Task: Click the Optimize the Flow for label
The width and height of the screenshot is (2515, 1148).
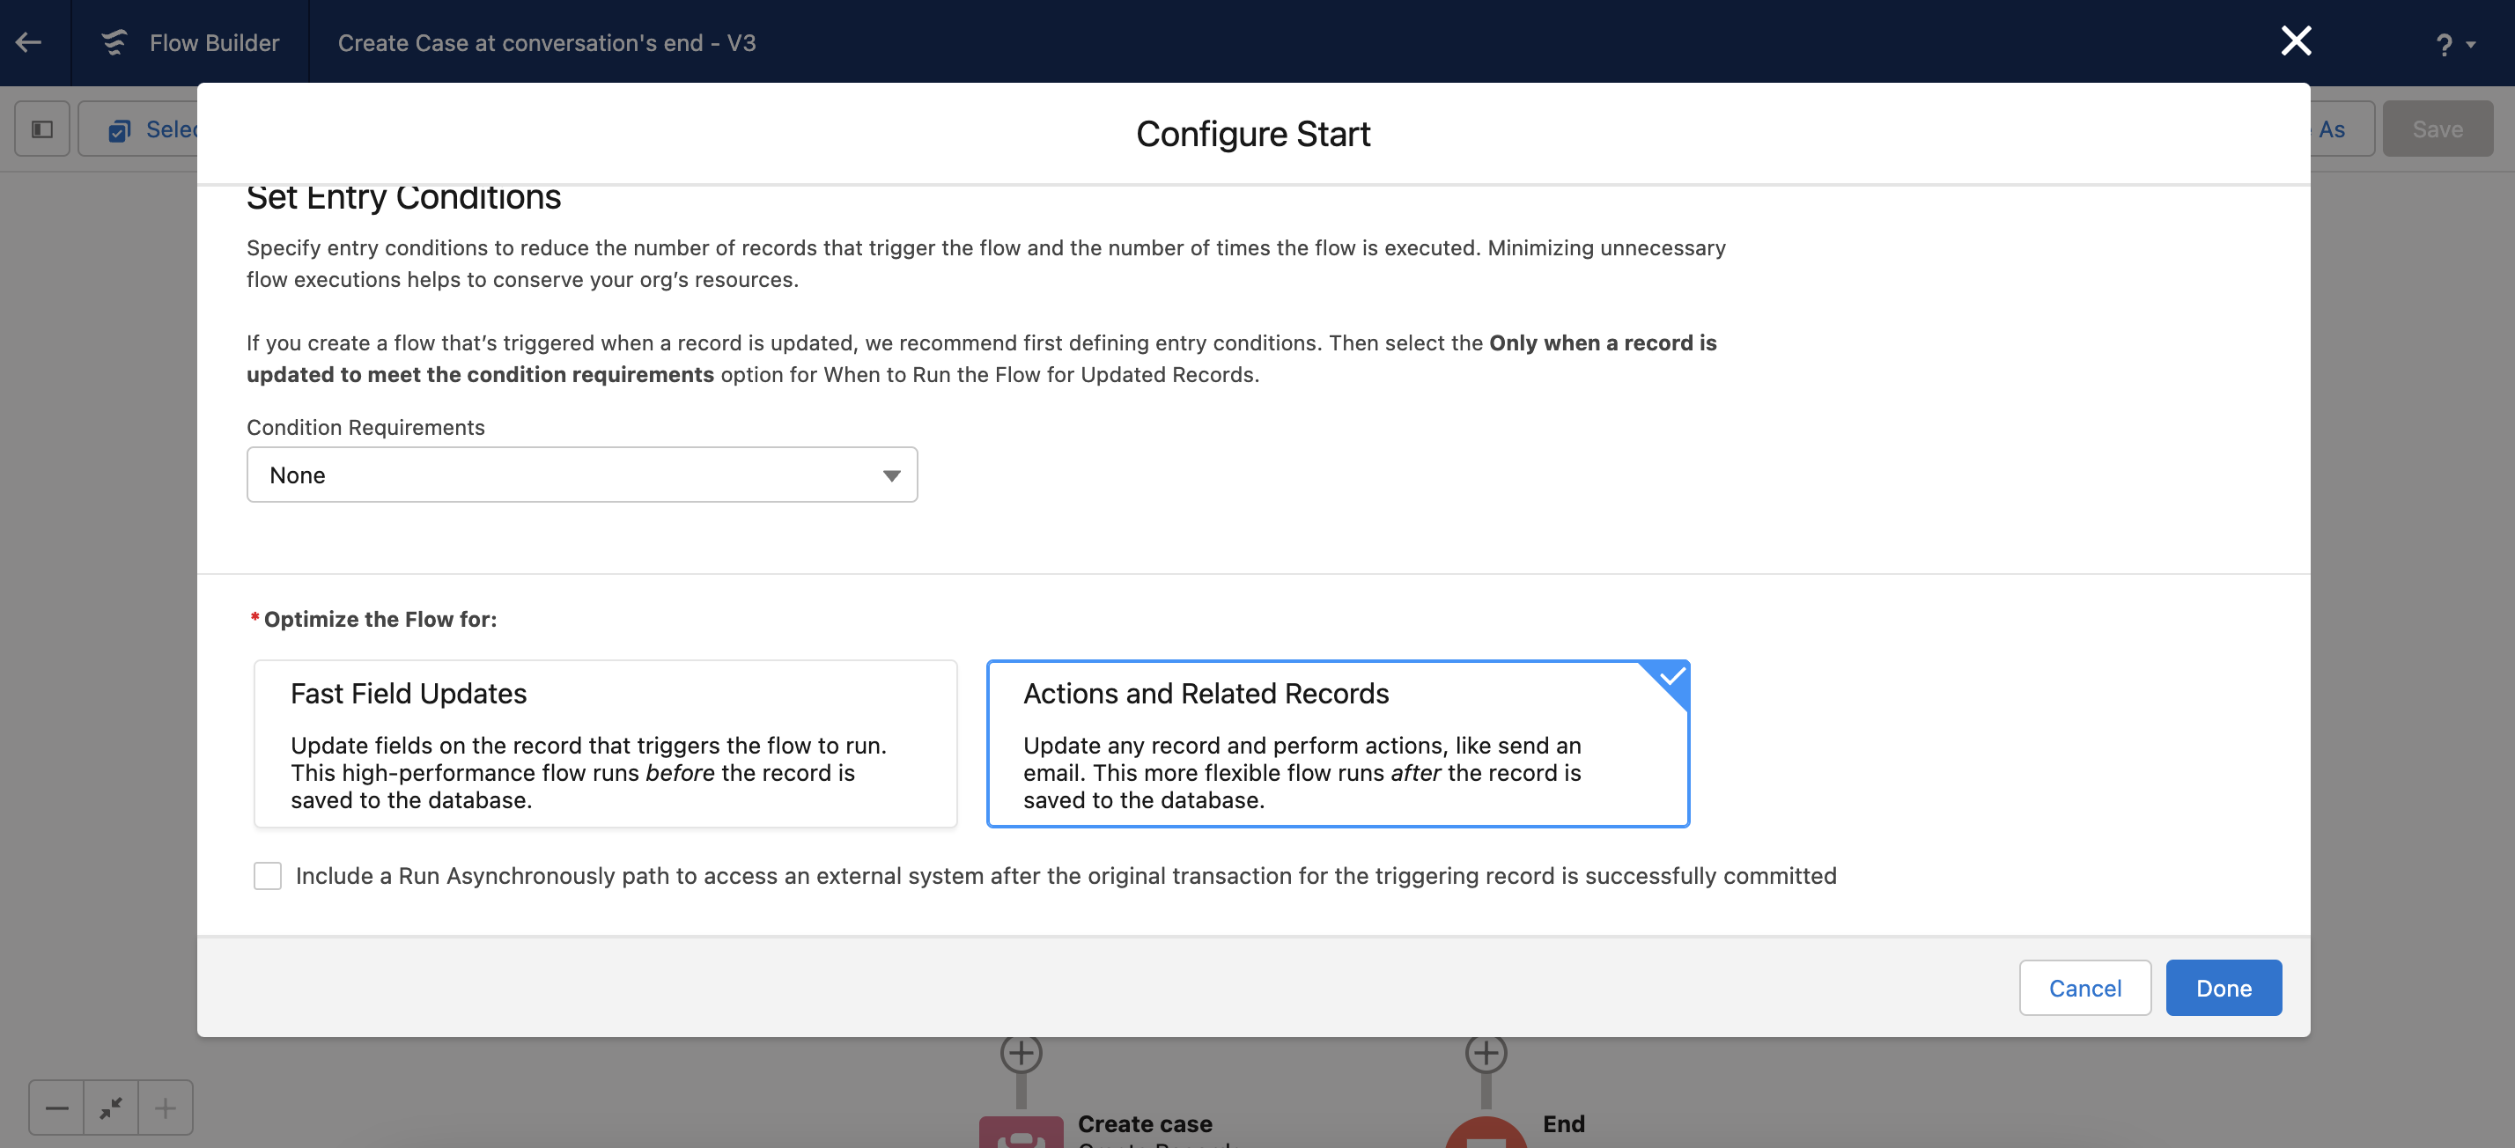Action: point(380,619)
